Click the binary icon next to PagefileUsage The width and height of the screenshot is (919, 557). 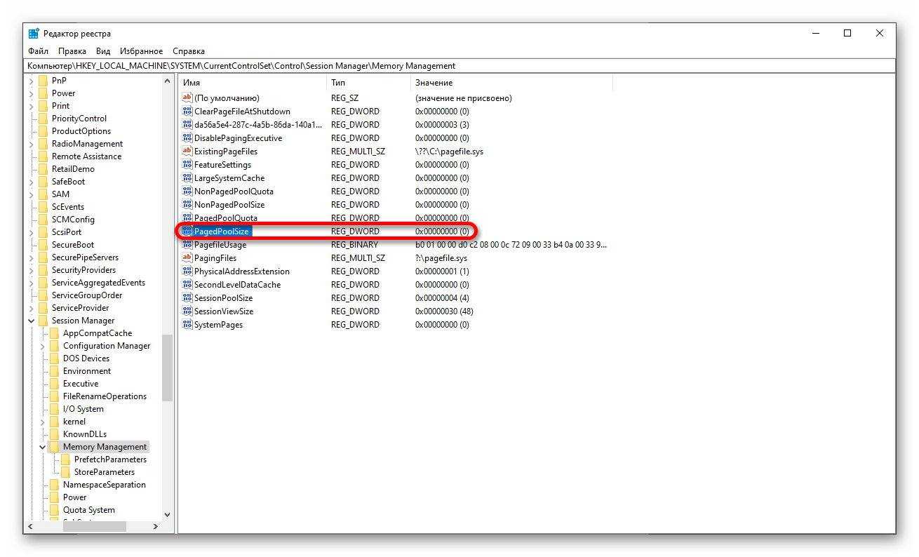click(187, 245)
